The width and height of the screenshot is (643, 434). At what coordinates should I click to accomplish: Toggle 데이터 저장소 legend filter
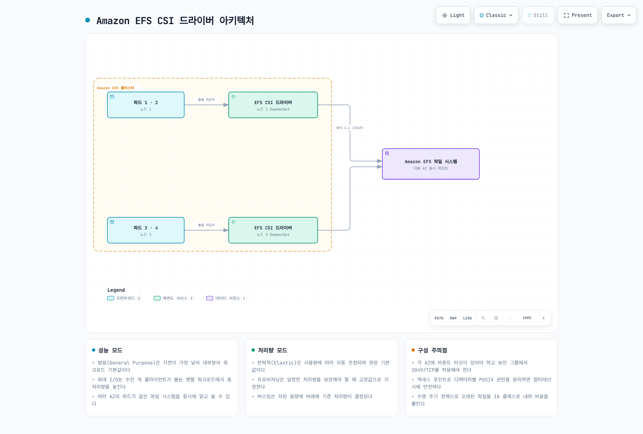(x=227, y=298)
